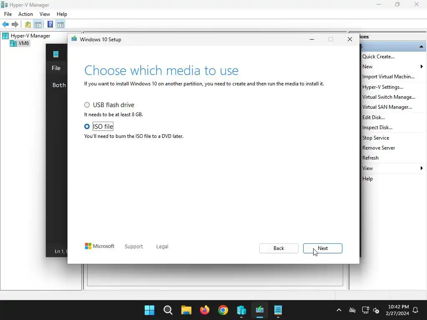Open File Explorer from taskbar
Screen dimensions: 427x320
tap(186, 310)
